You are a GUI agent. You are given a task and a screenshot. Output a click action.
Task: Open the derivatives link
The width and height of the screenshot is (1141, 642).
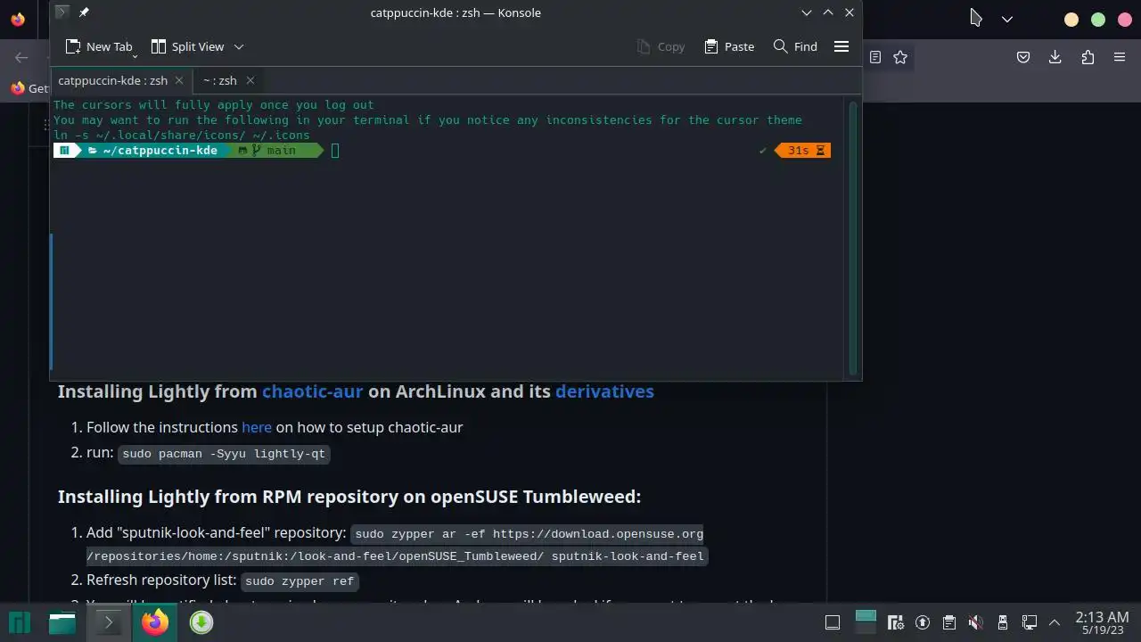tap(604, 391)
